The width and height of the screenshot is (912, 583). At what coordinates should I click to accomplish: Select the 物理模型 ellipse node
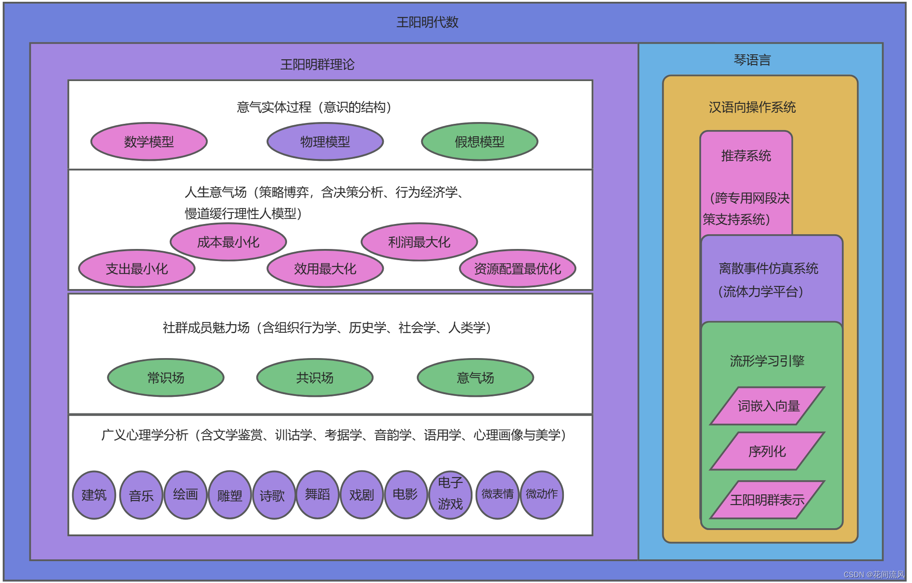(325, 142)
